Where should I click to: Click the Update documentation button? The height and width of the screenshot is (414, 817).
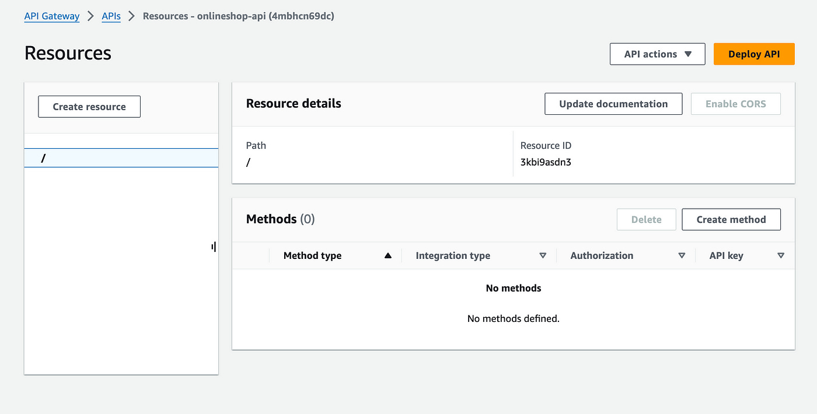tap(613, 104)
